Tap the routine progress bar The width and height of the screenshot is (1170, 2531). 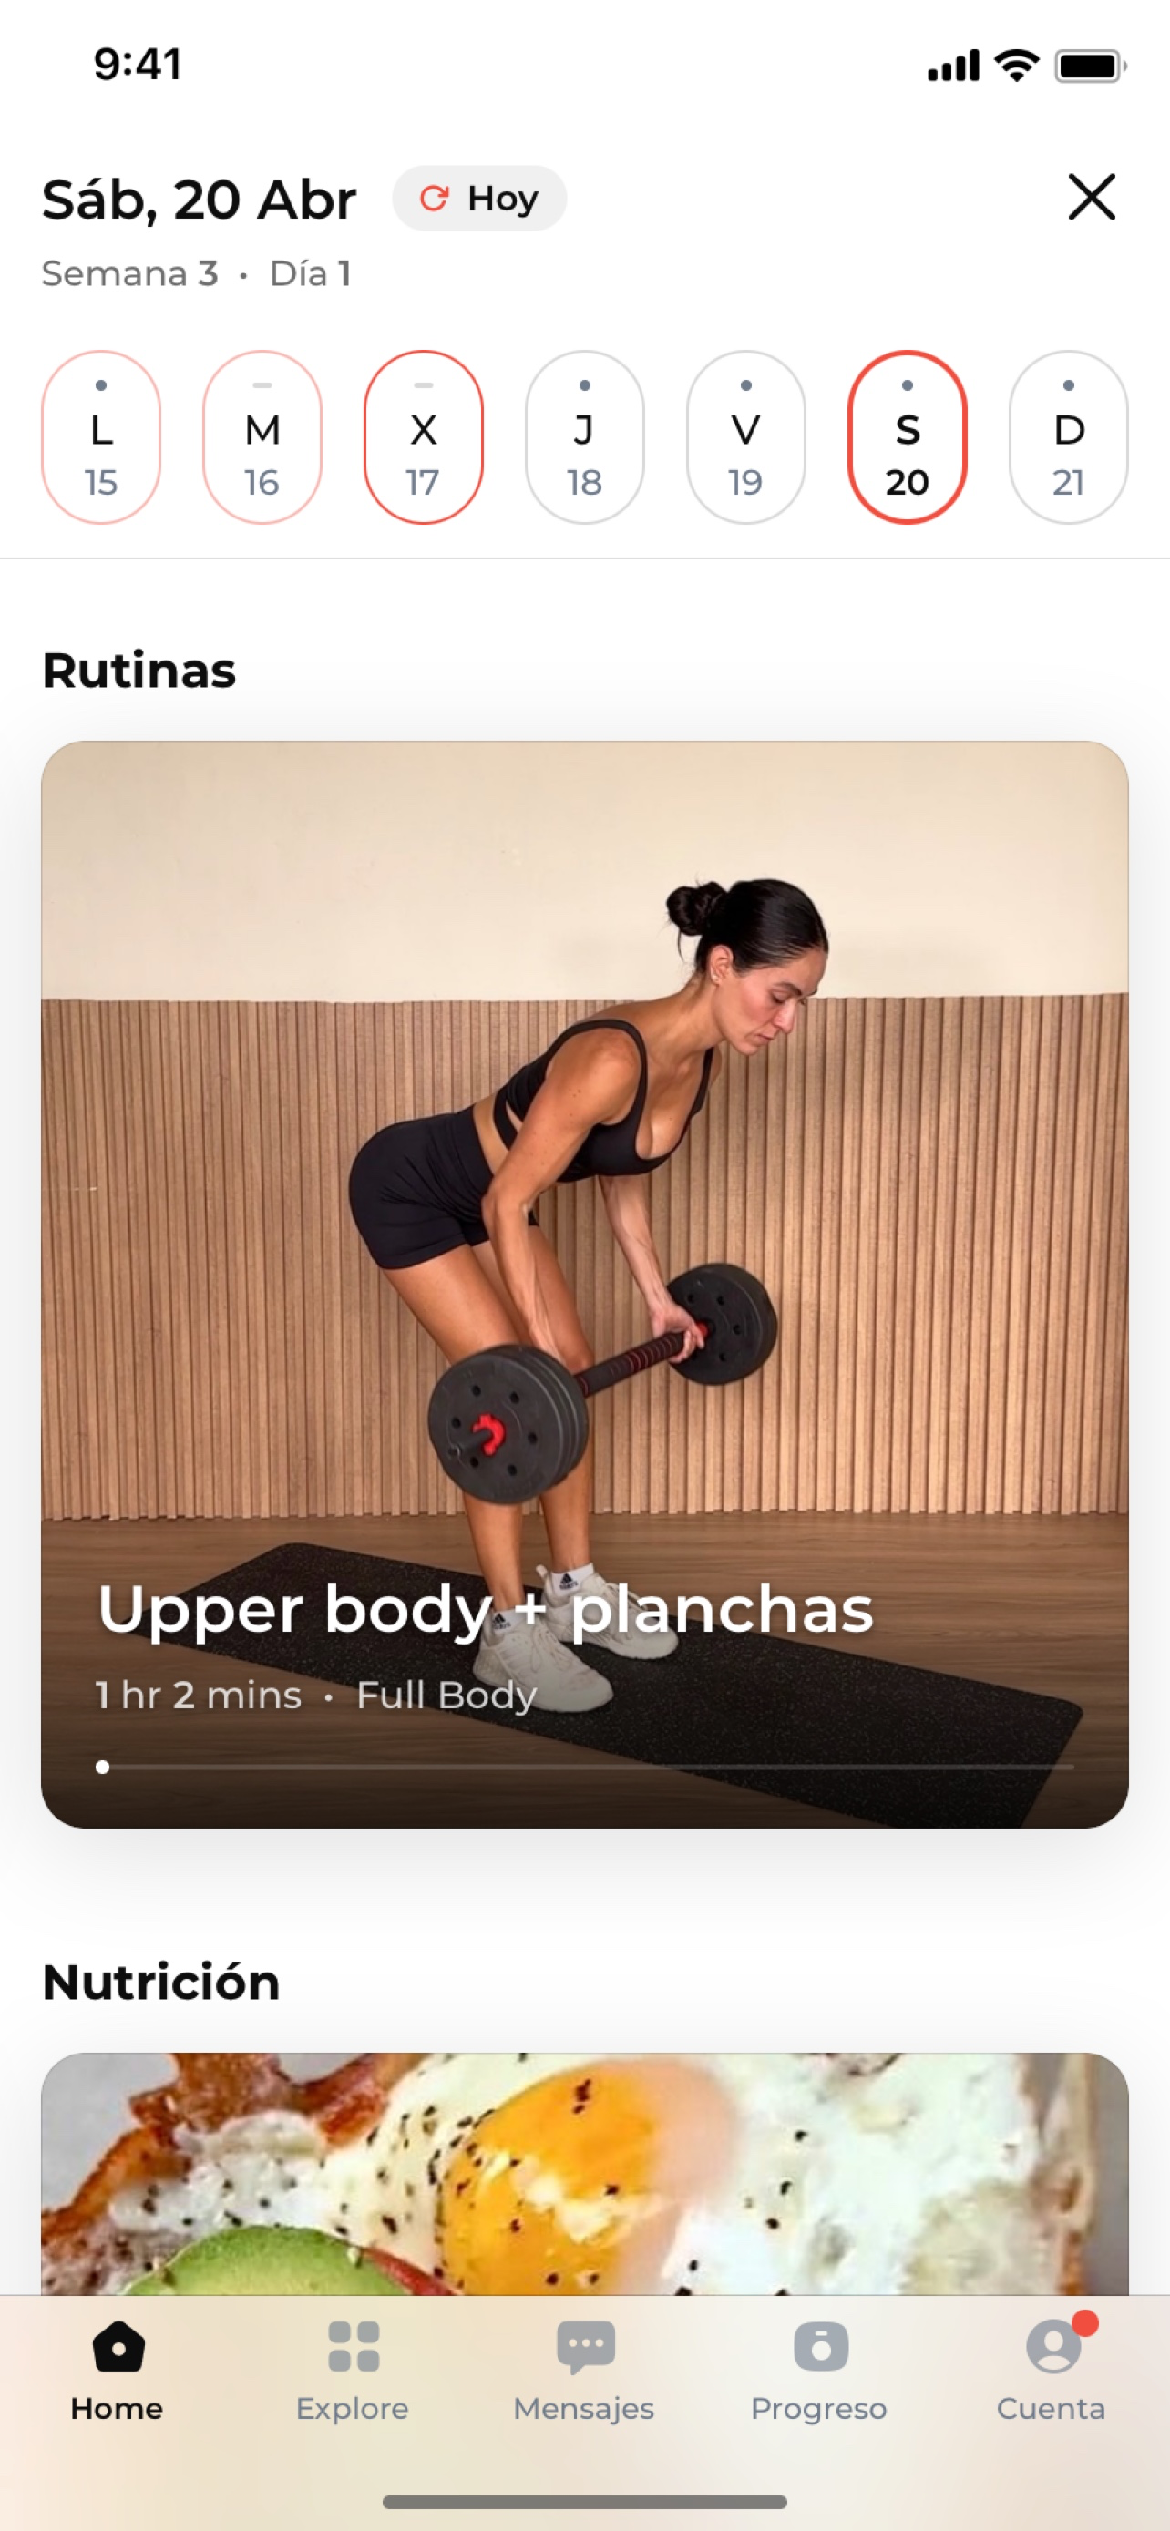(584, 1767)
